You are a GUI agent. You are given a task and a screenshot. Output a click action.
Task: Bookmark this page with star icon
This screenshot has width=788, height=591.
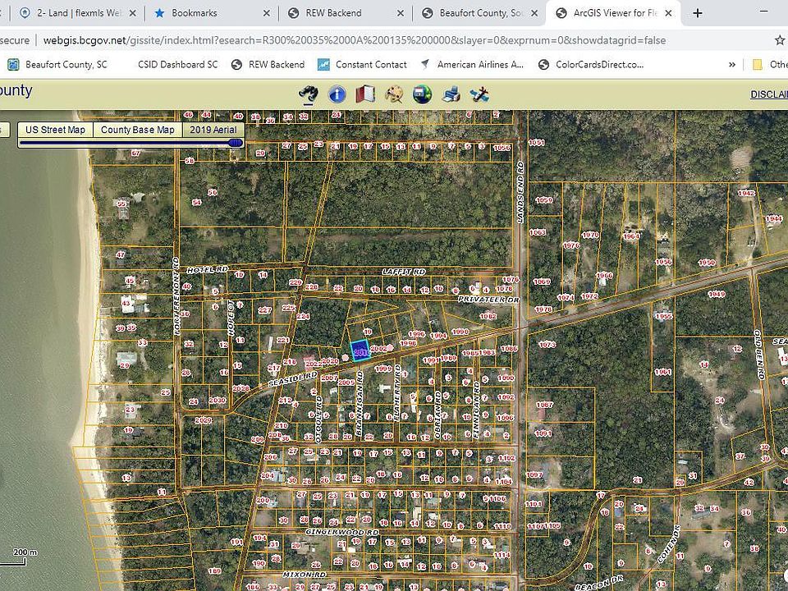click(x=779, y=40)
